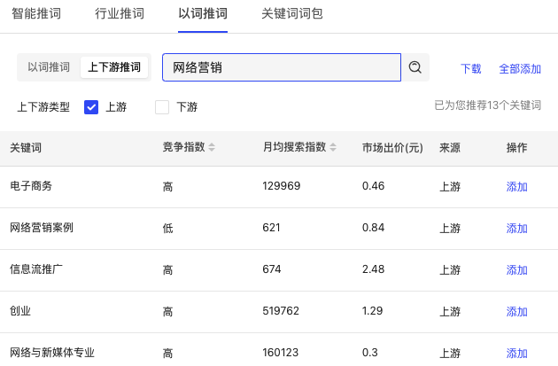This screenshot has width=558, height=366.
Task: Uncheck the 上游 checkbox
Action: point(91,107)
